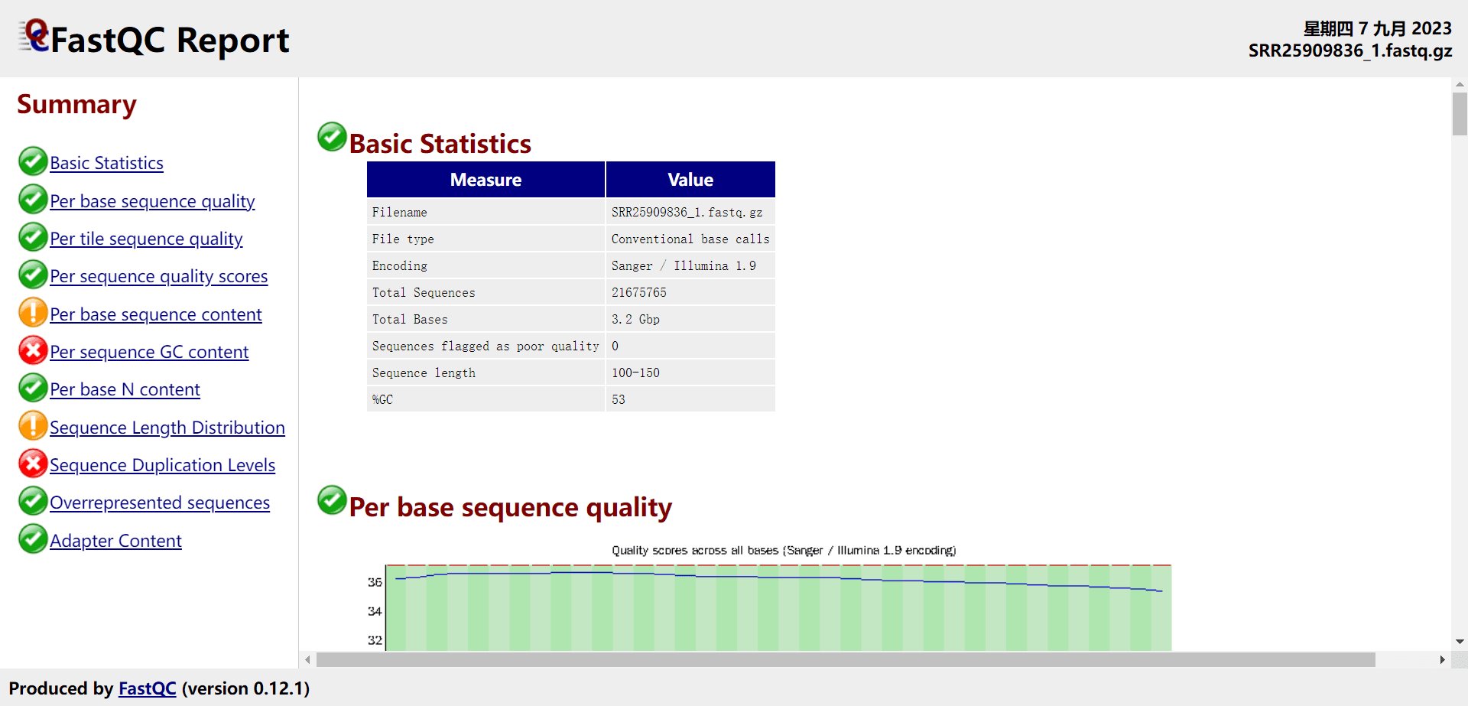
Task: Open Sequence Duplication Levels link
Action: 163,465
